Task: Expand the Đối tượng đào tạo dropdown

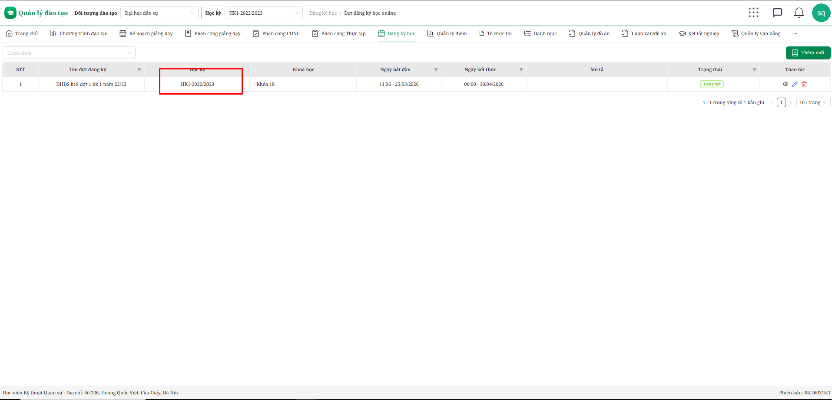Action: point(159,13)
